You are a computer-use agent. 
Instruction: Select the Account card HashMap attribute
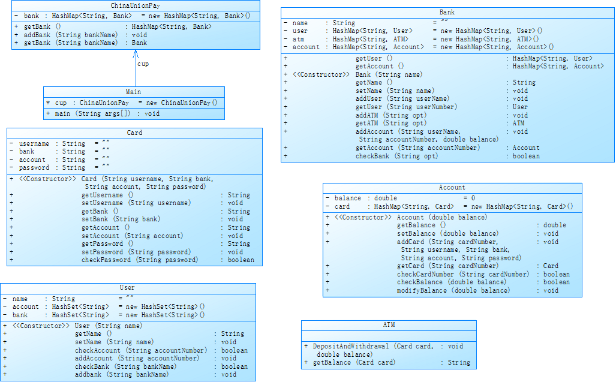pos(449,206)
